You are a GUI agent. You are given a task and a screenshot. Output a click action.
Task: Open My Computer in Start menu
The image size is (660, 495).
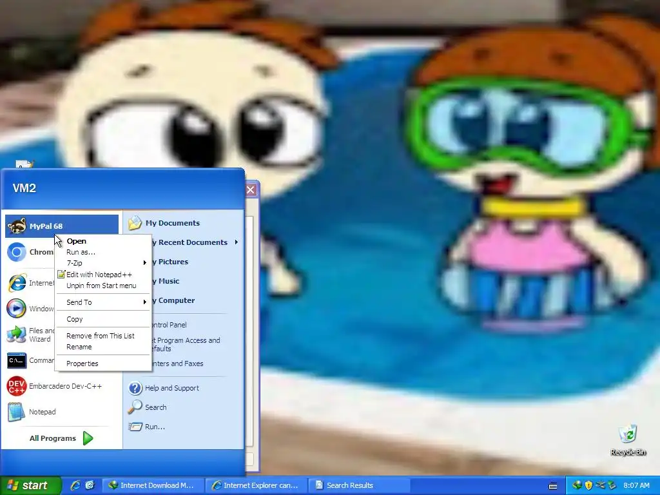coord(174,300)
